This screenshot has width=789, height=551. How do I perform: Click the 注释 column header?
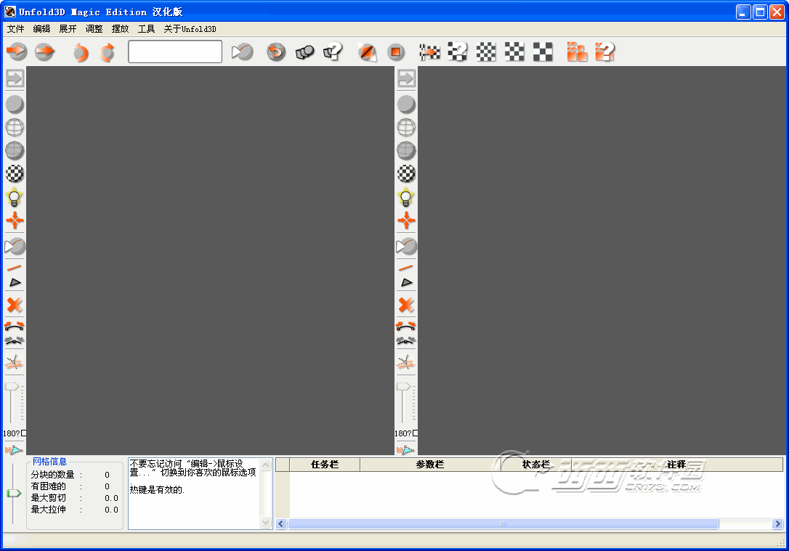(677, 465)
